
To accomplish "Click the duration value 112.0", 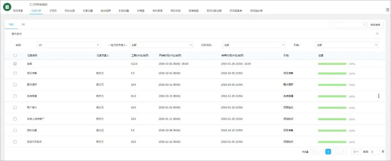I will [134, 64].
